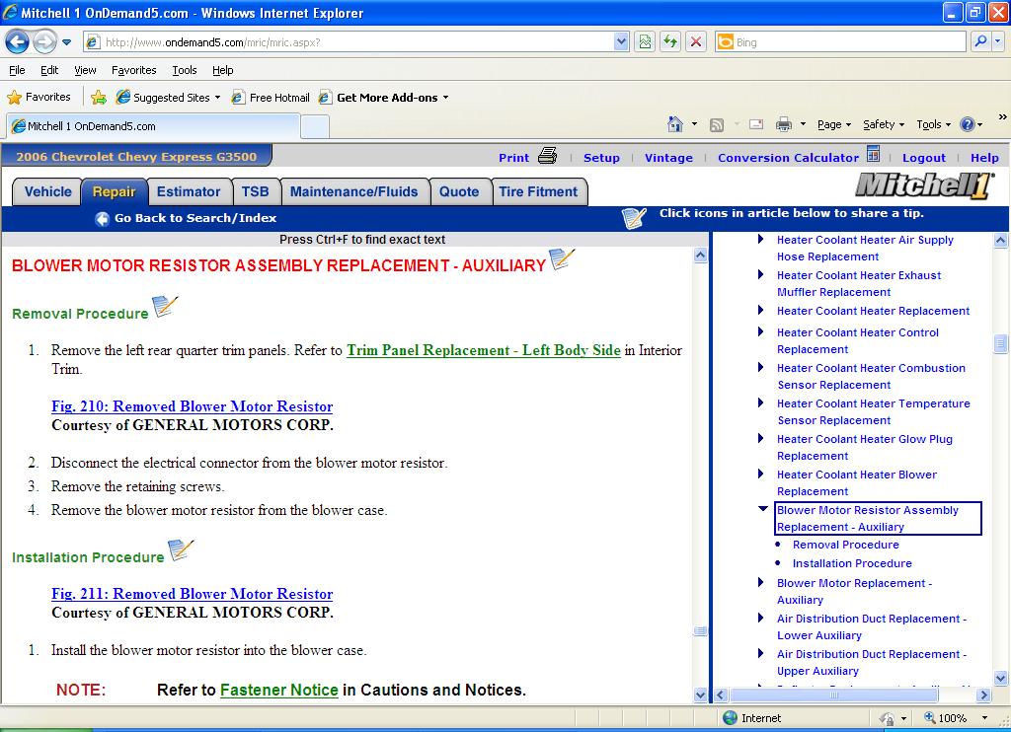
Task: Open the Tools command bar dropdown
Action: pyautogui.click(x=933, y=124)
